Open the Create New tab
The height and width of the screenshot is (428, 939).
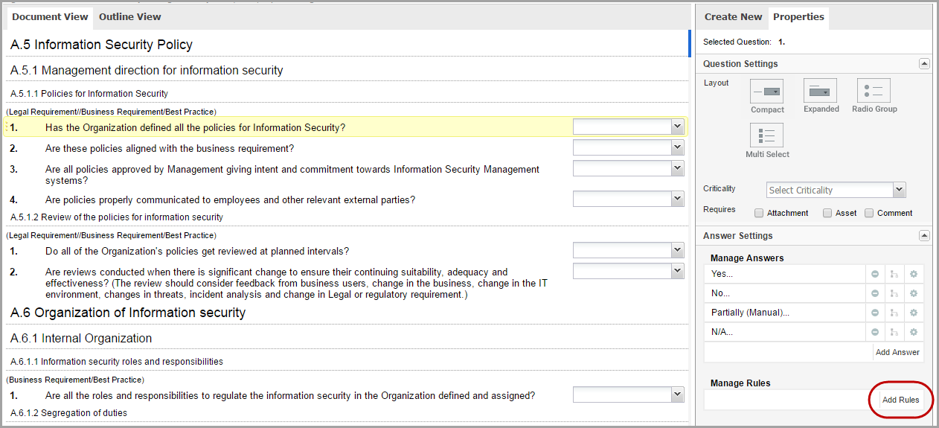[733, 16]
